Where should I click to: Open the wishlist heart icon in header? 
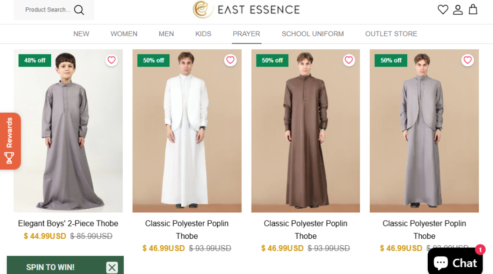pos(443,10)
